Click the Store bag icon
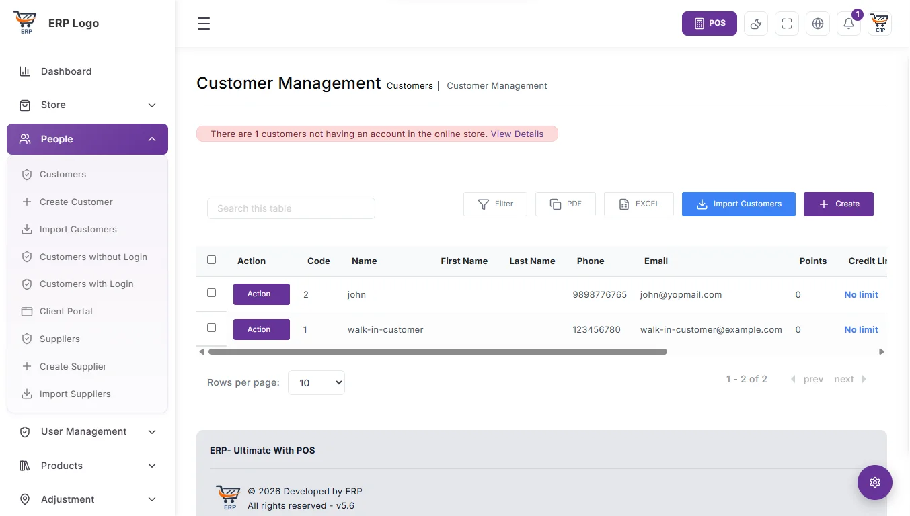The image size is (910, 516). point(25,105)
